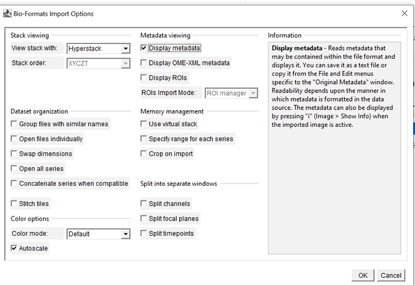Enable Open files individually
The width and height of the screenshot is (415, 285).
[14, 139]
